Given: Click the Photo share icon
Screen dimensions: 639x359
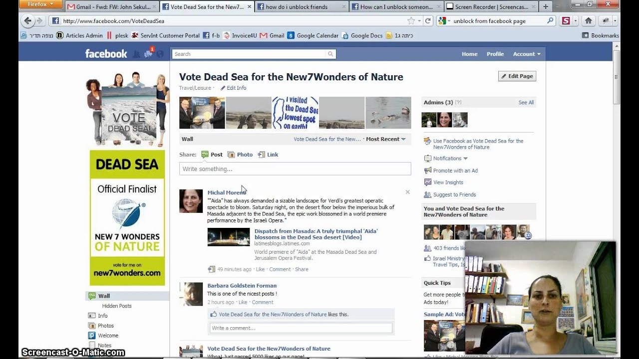Looking at the screenshot, I should tap(231, 155).
